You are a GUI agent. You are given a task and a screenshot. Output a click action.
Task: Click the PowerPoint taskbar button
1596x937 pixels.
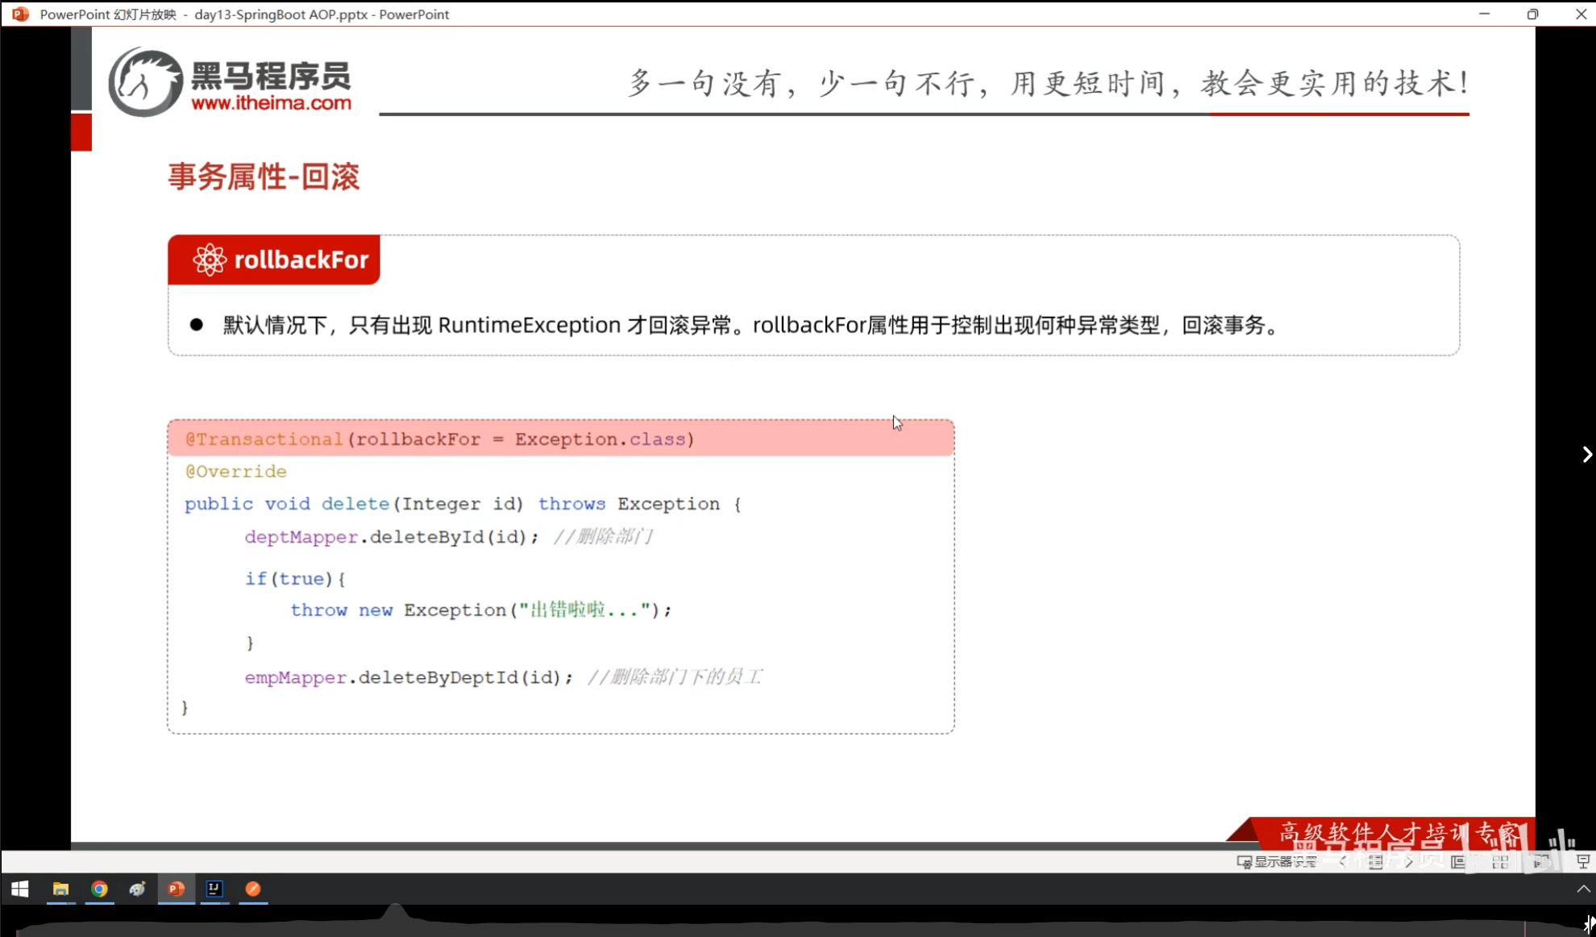click(176, 889)
